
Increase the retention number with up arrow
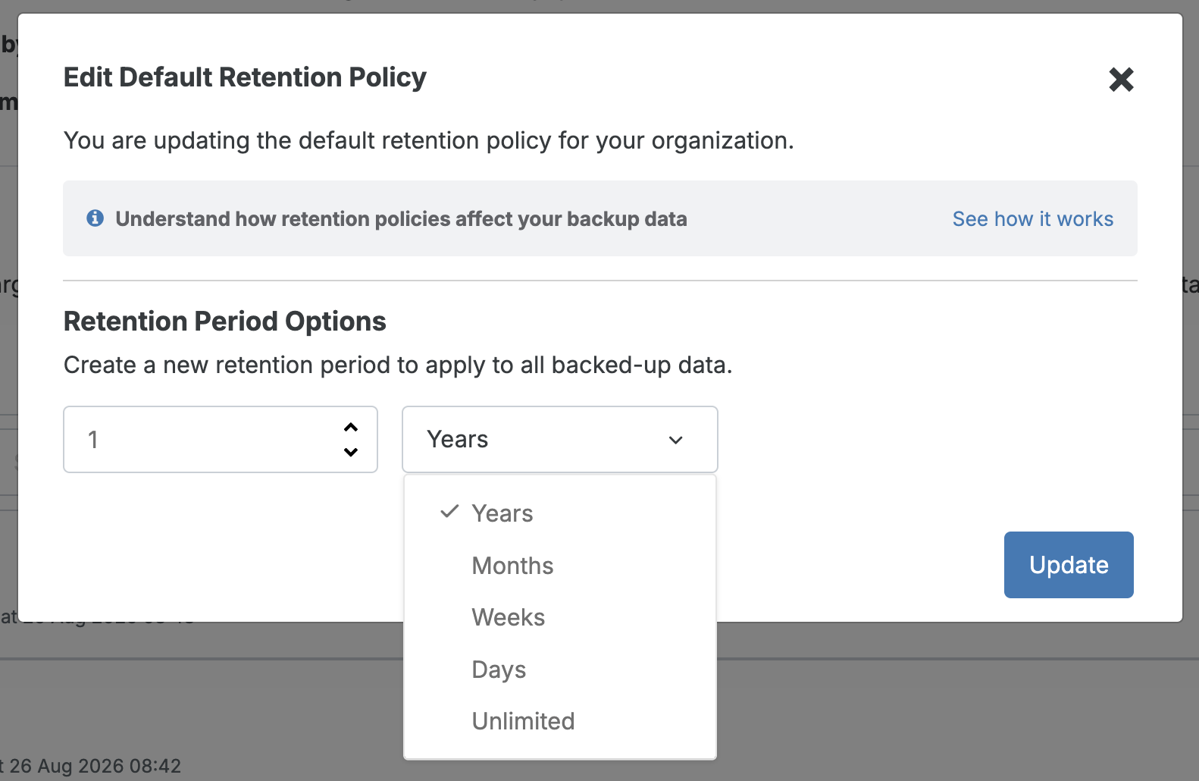pos(351,428)
